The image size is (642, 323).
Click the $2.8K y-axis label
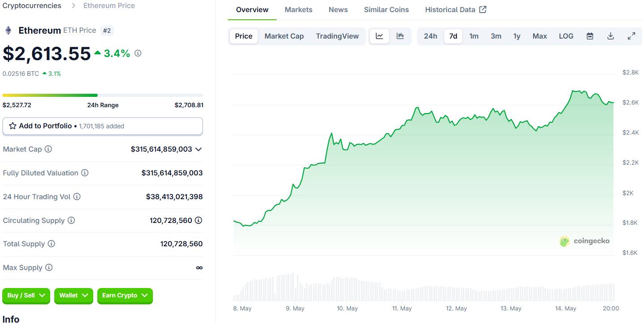(630, 72)
